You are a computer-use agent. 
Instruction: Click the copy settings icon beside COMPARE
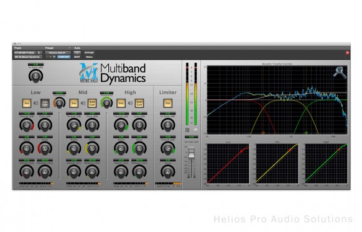[54, 57]
